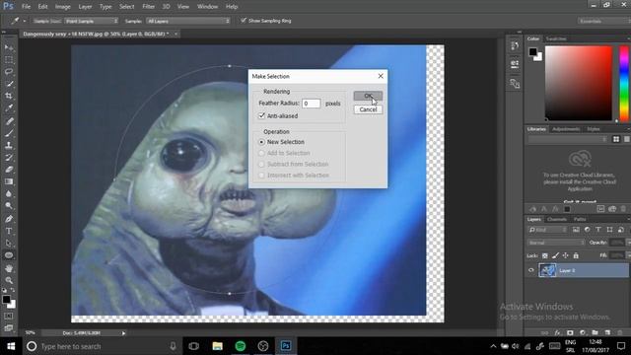
Task: Pick a color in the color field
Action: click(x=579, y=83)
